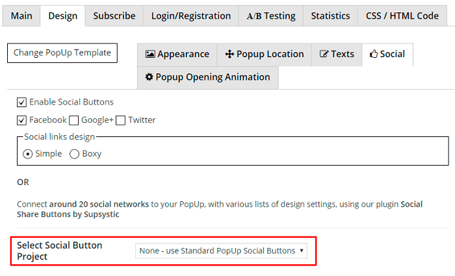Open the Subscribe tab

114,16
